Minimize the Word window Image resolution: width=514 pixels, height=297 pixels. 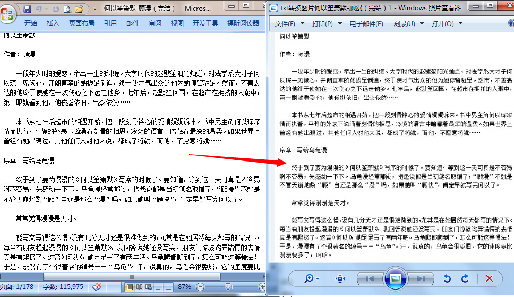[232, 6]
